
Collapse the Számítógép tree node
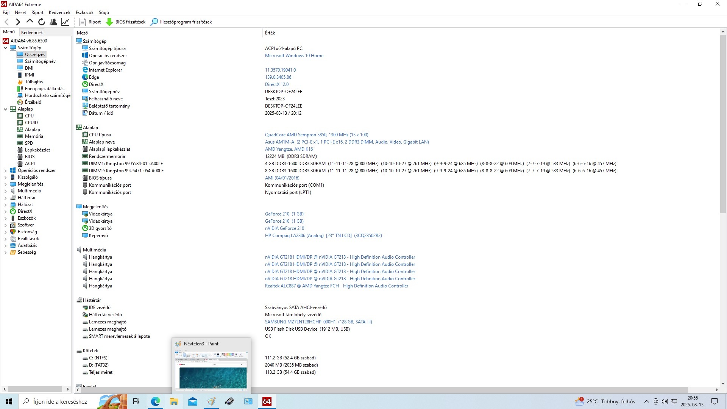tap(6, 48)
